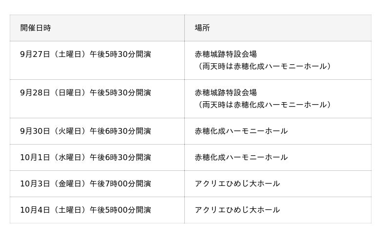
Task: Click the 10月4日 date text
Action: point(35,210)
